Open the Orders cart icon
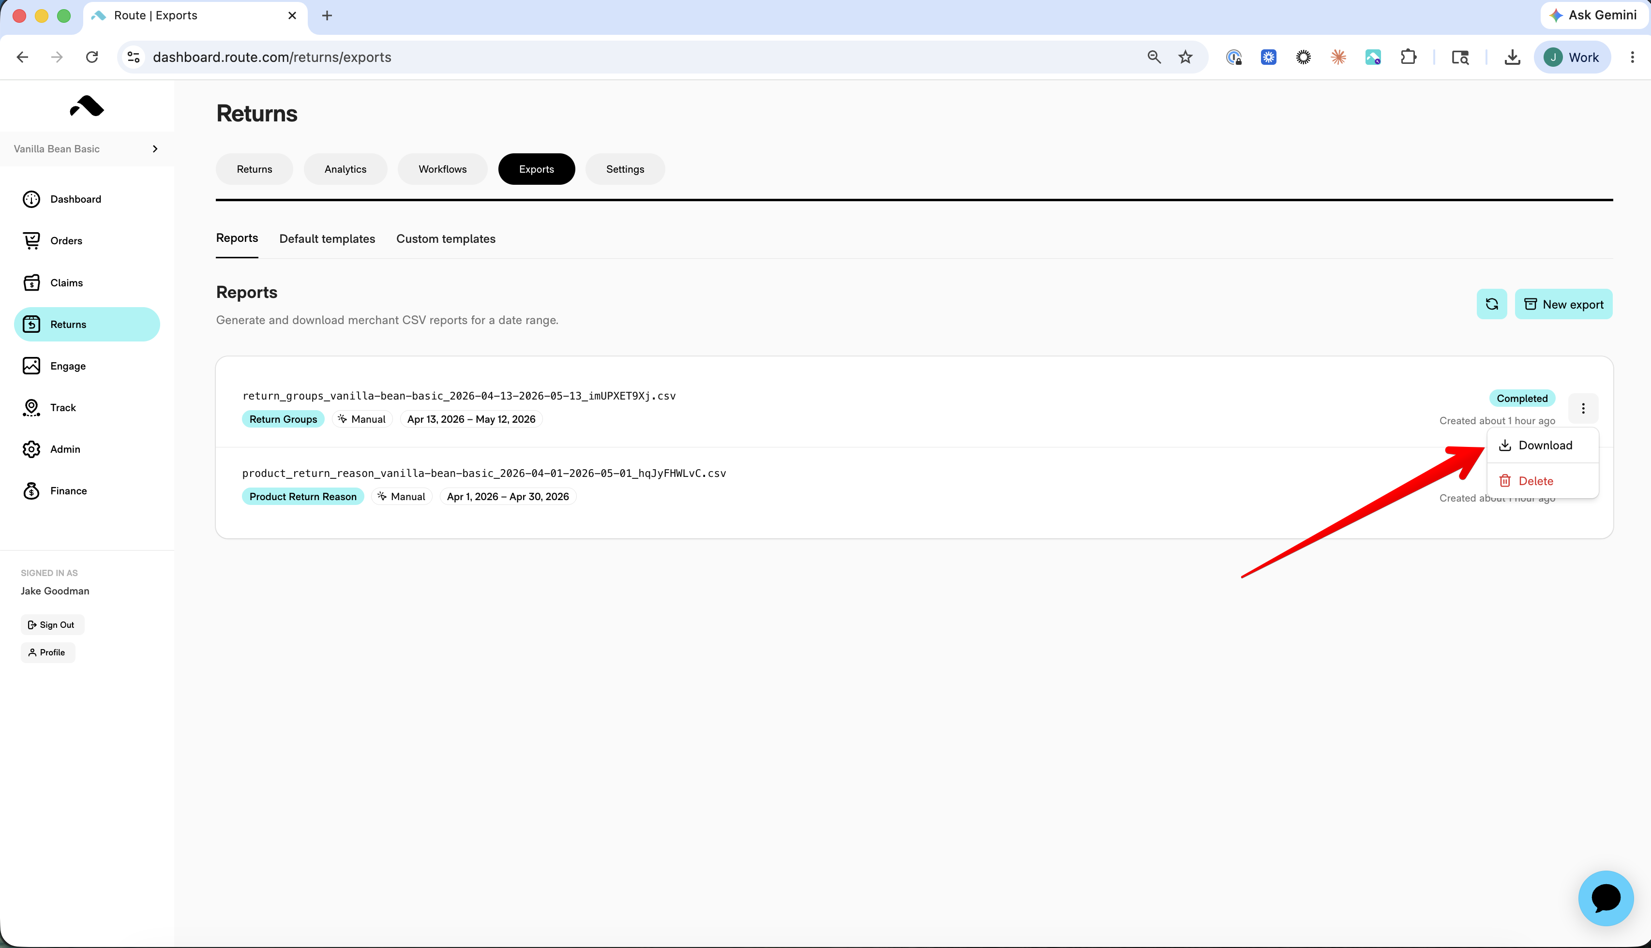This screenshot has width=1651, height=948. click(31, 241)
